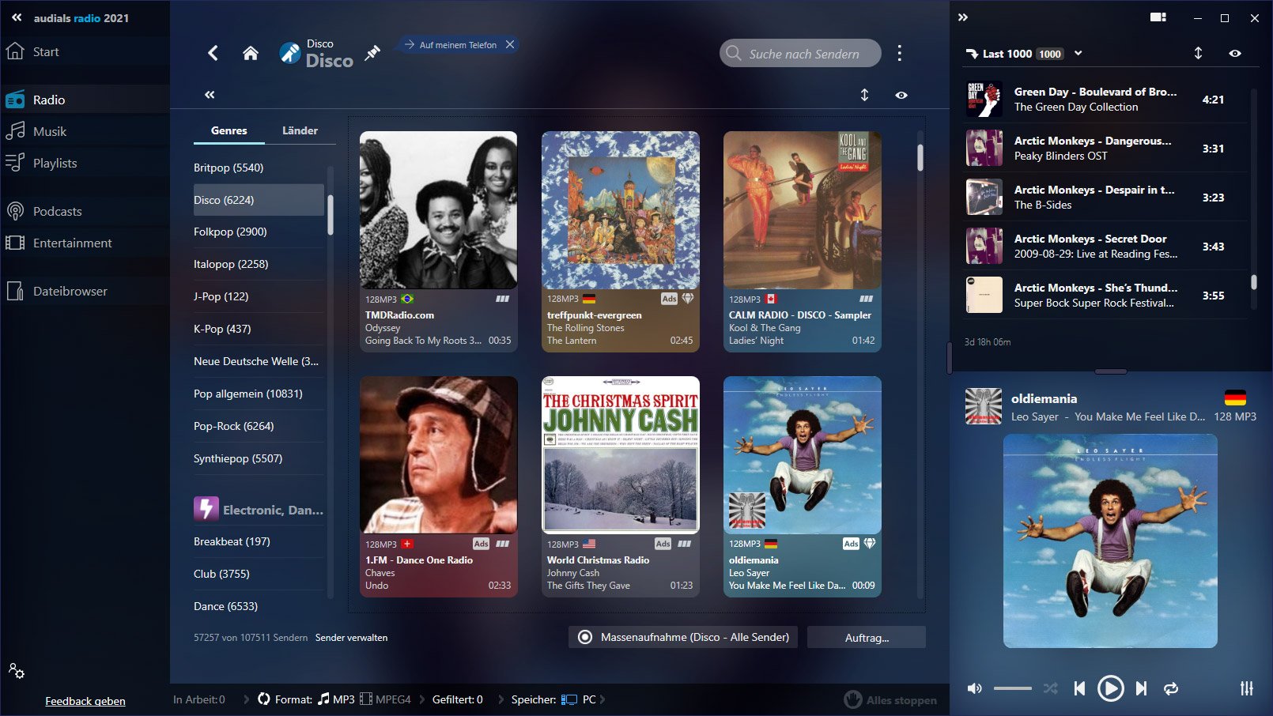Open the treffpunkt-evergreen station thumbnail
The height and width of the screenshot is (716, 1273).
tap(621, 210)
